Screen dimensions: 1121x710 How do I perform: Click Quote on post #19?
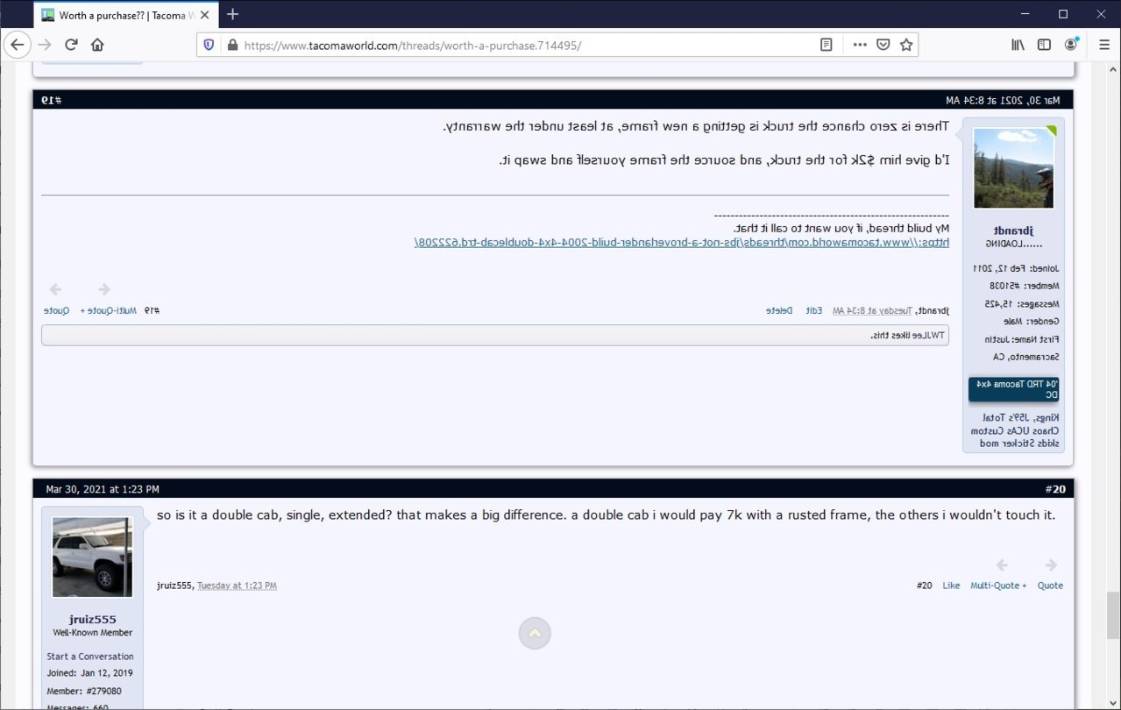57,310
